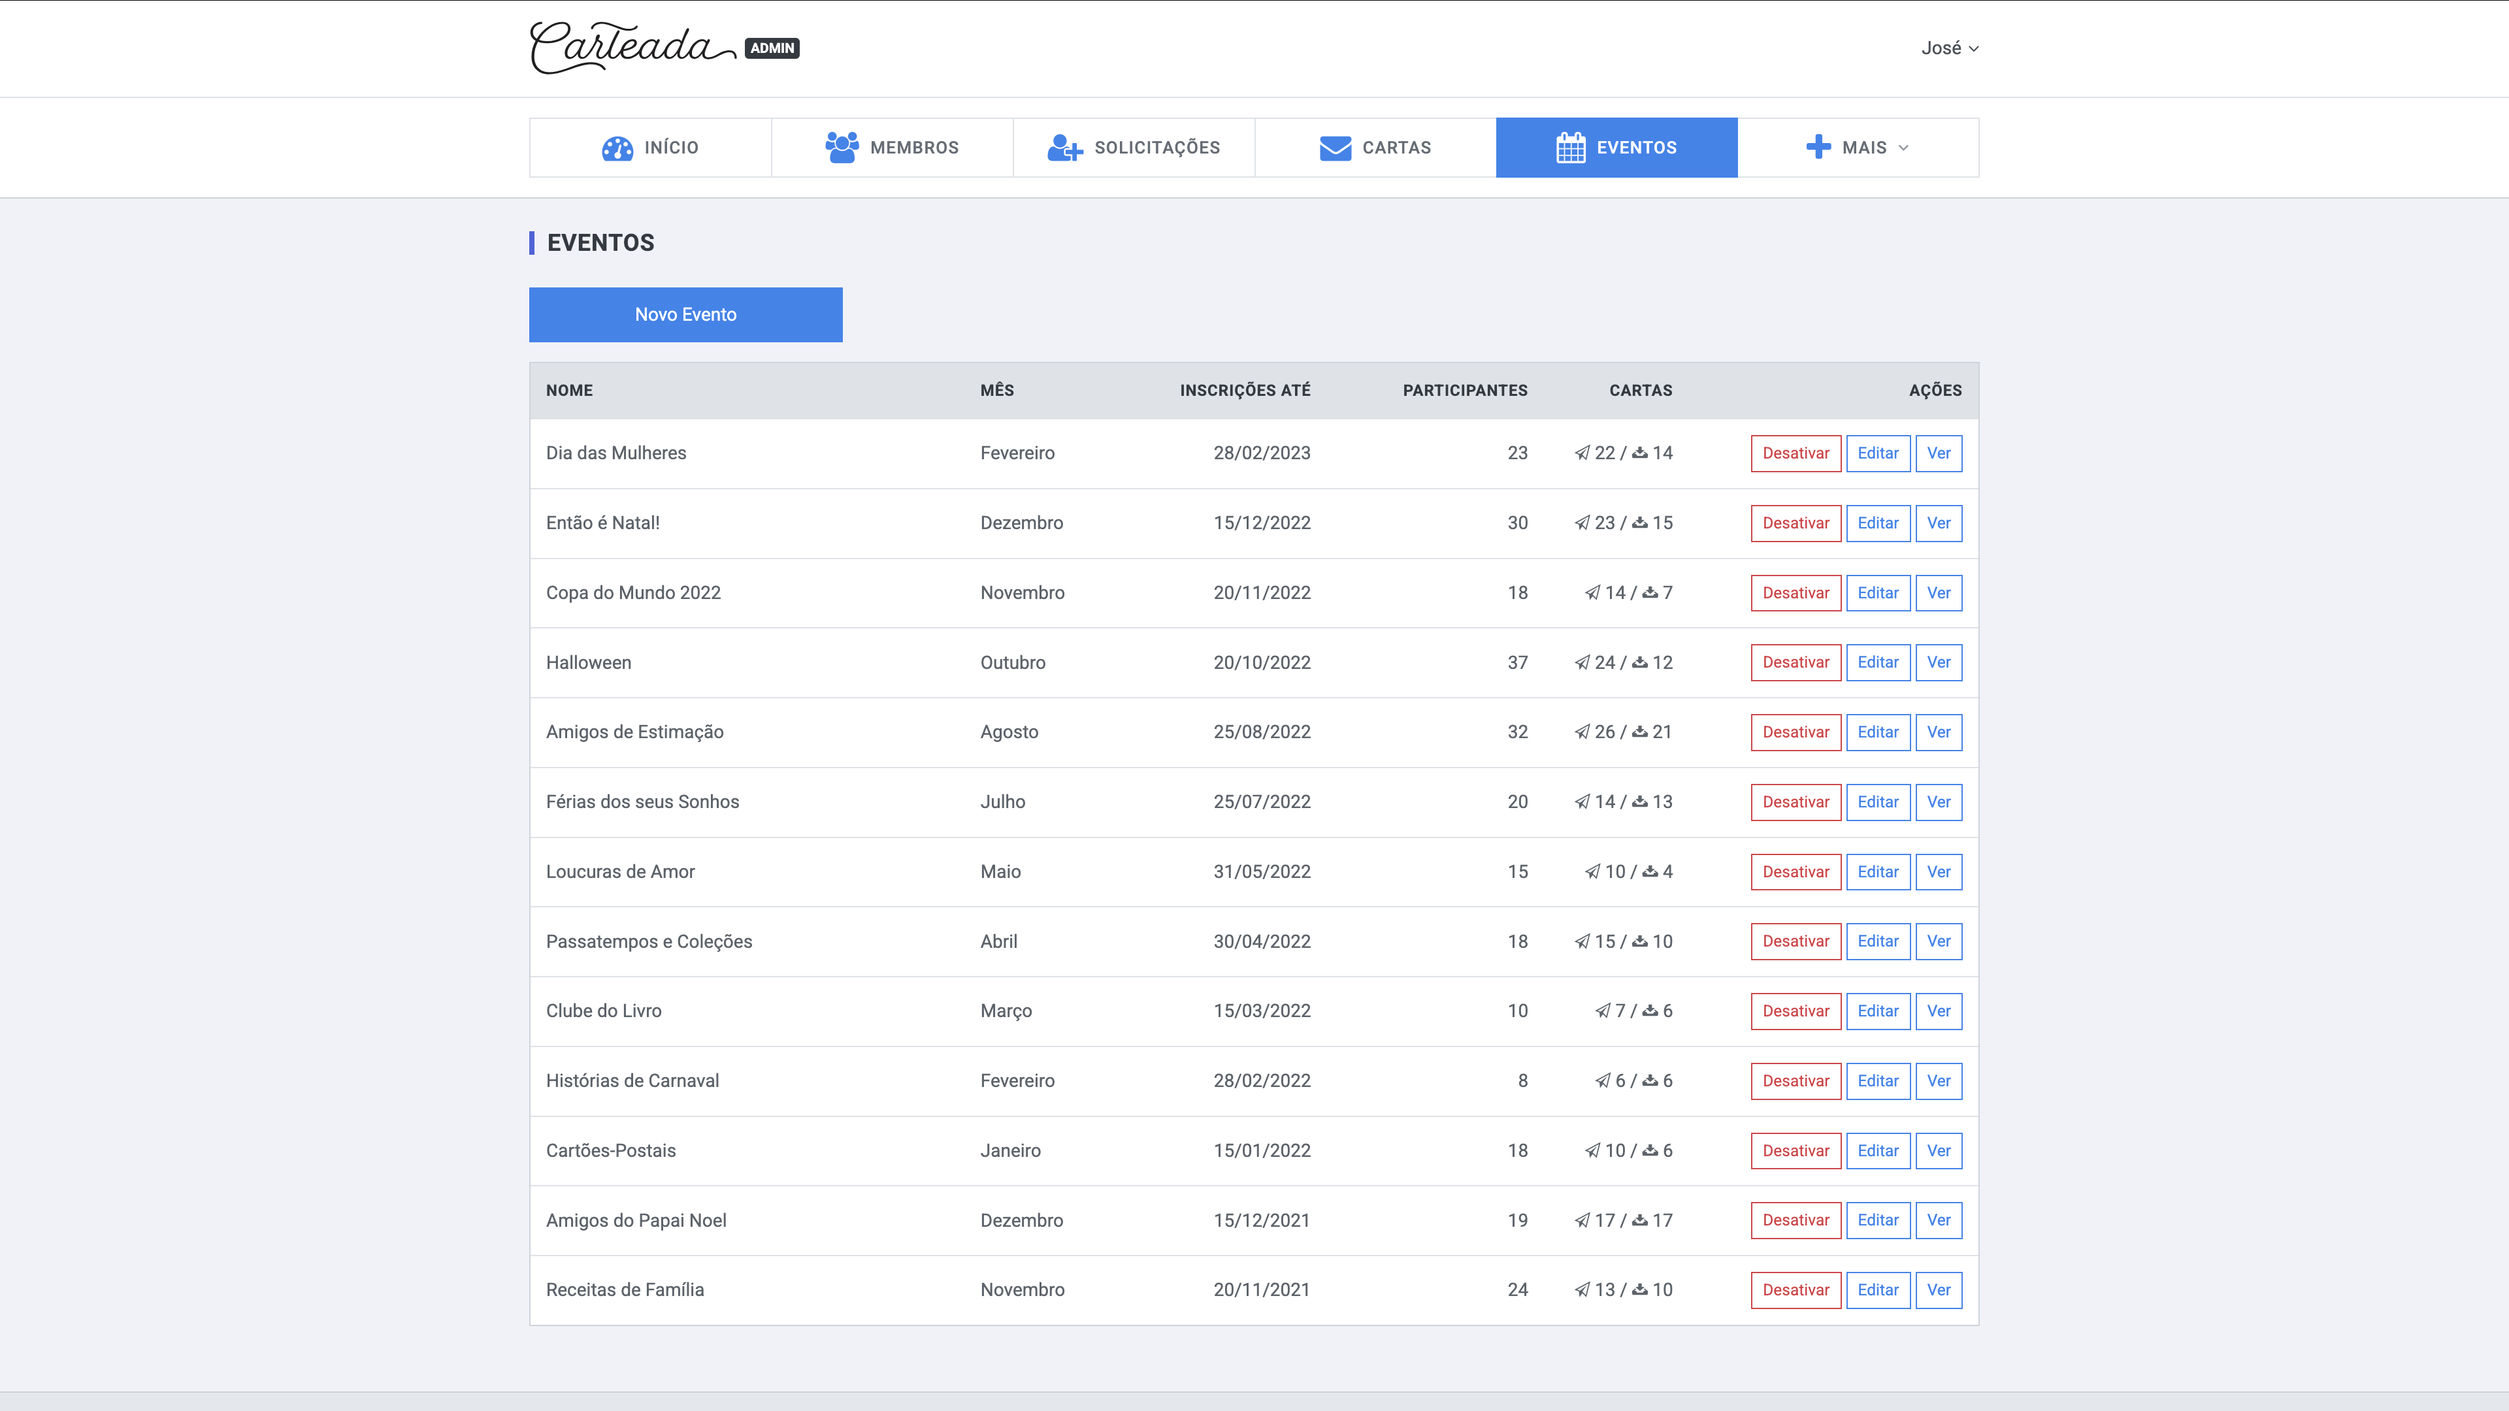Screen dimensions: 2509x1411
Task: Click the Eventos page heading
Action: [600, 242]
